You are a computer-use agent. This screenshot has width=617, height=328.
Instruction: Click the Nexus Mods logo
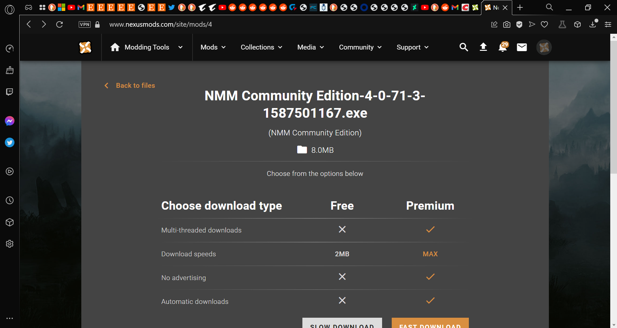[85, 47]
